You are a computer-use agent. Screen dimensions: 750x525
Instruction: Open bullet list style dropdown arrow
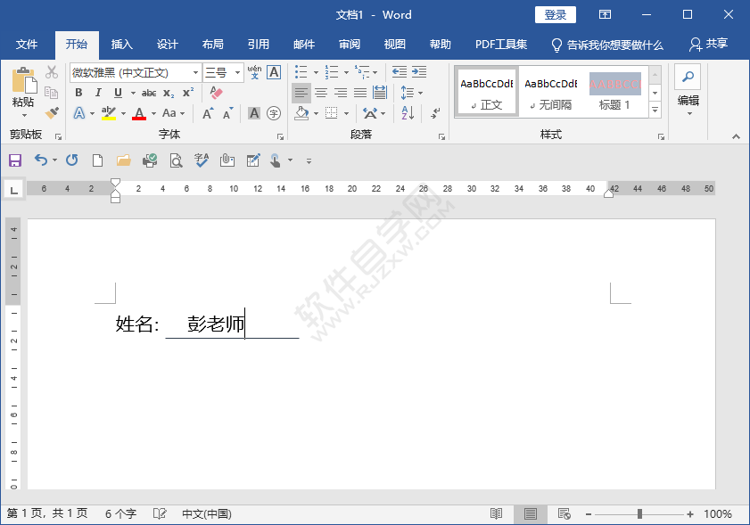point(317,73)
